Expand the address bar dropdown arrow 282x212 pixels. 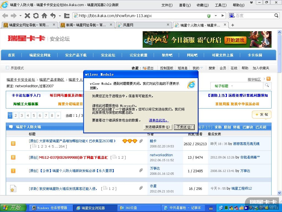[216, 16]
